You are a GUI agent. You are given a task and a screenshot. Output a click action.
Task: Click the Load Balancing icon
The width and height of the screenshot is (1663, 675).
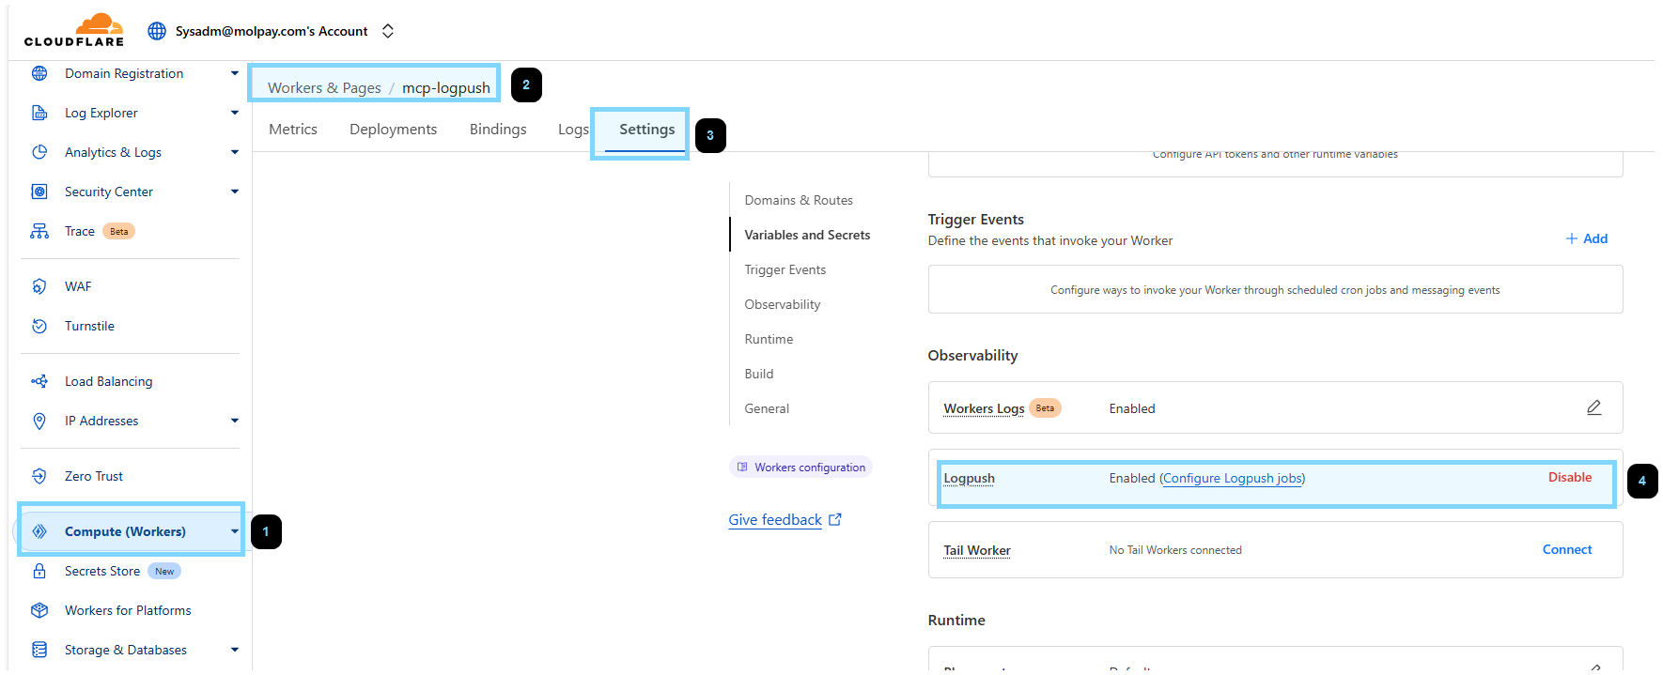pos(39,381)
